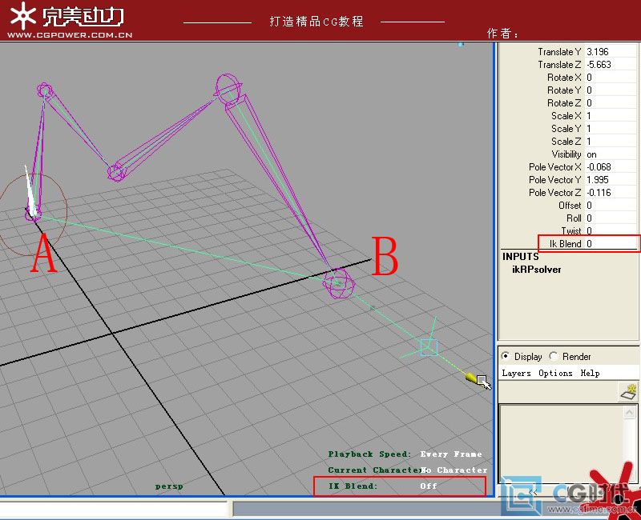Select the top-left joint of chain

point(45,90)
